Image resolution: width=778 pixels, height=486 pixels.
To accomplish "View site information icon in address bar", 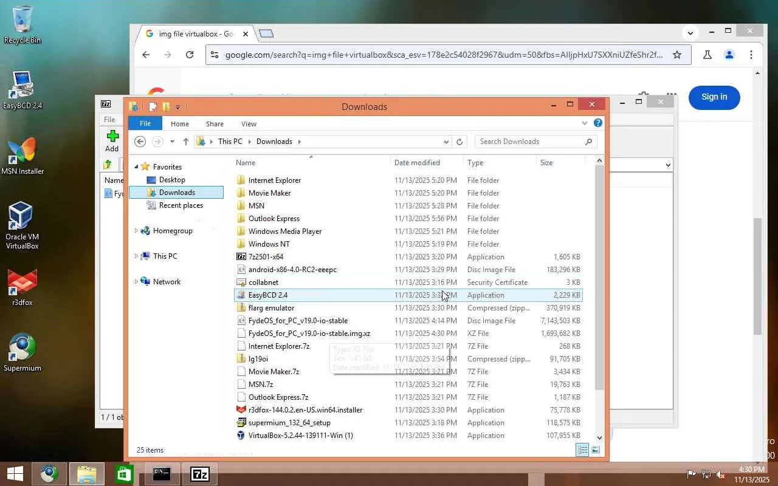I will tap(213, 55).
